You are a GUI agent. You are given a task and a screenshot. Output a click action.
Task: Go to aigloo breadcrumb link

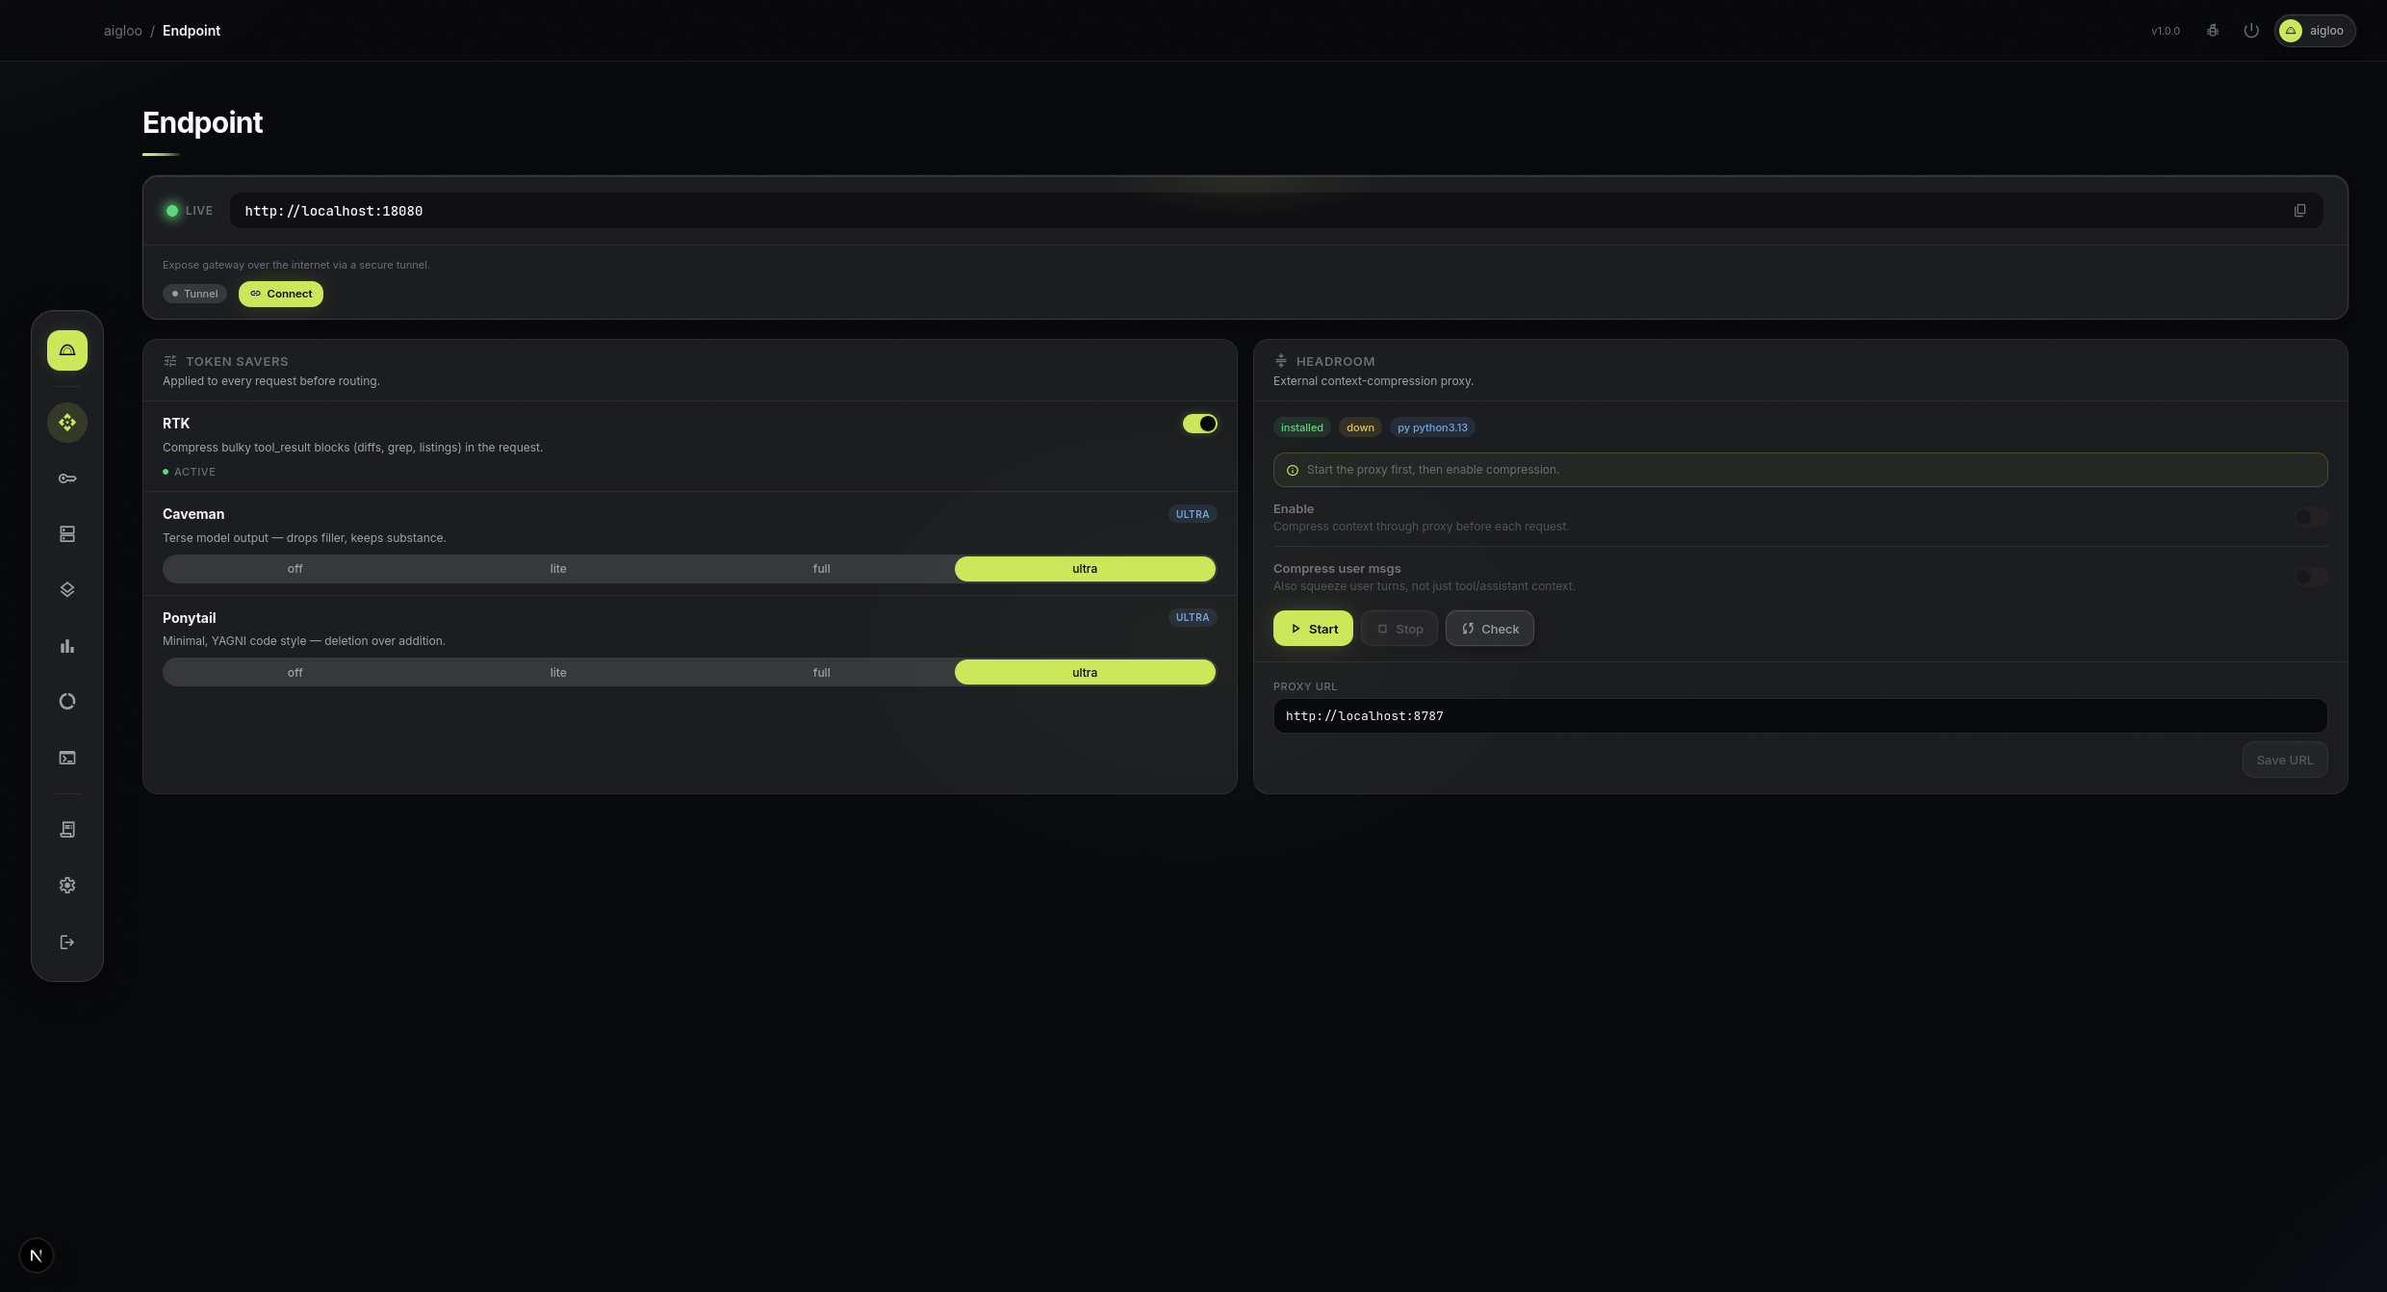click(x=123, y=31)
